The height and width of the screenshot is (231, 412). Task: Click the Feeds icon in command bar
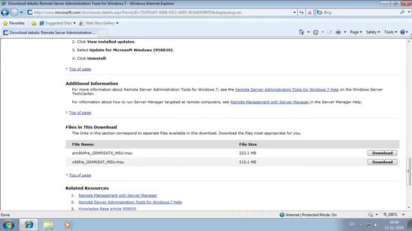point(316,32)
